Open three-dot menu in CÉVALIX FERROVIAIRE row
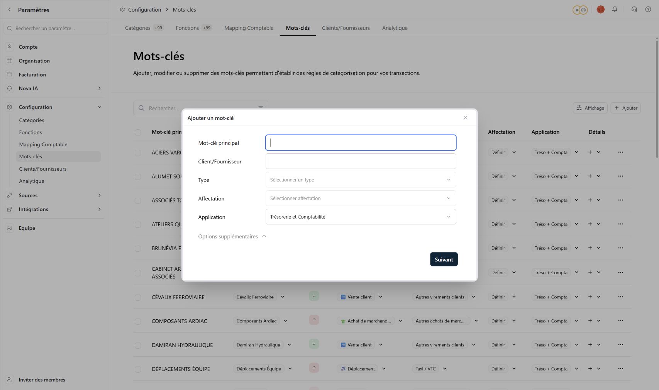 (620, 297)
